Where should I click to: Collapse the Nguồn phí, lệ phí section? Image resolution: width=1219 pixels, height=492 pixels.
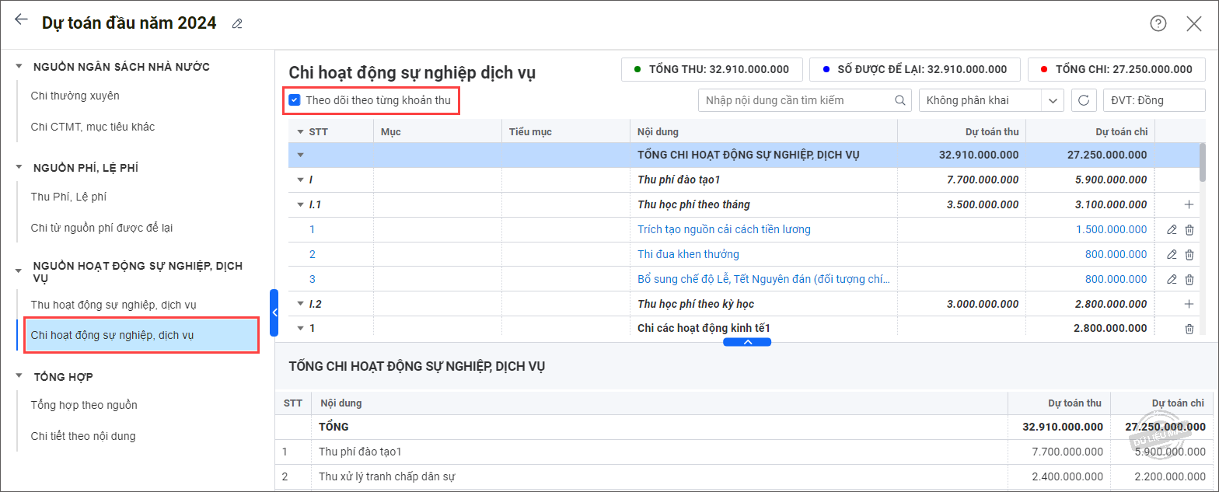(19, 168)
